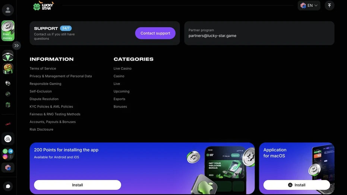347x195 pixels.
Task: Go to Esports category
Action: click(x=120, y=99)
